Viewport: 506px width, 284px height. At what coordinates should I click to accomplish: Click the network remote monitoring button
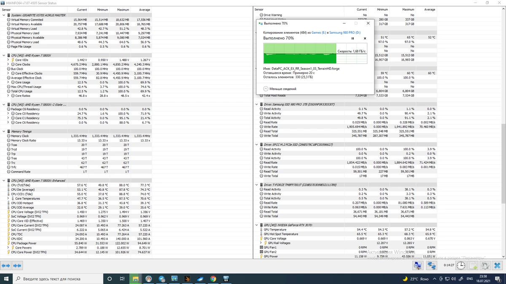point(431,266)
